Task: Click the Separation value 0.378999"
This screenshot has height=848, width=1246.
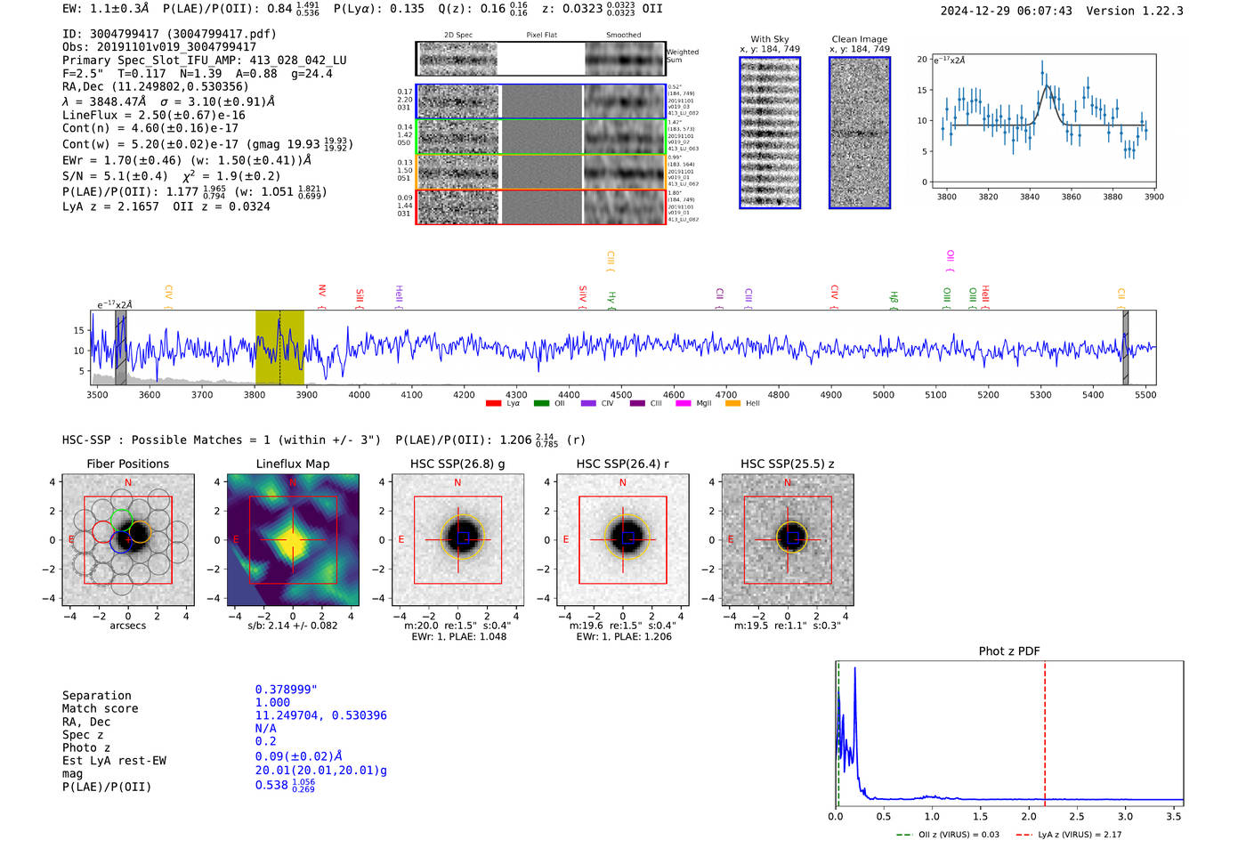Action: point(287,690)
